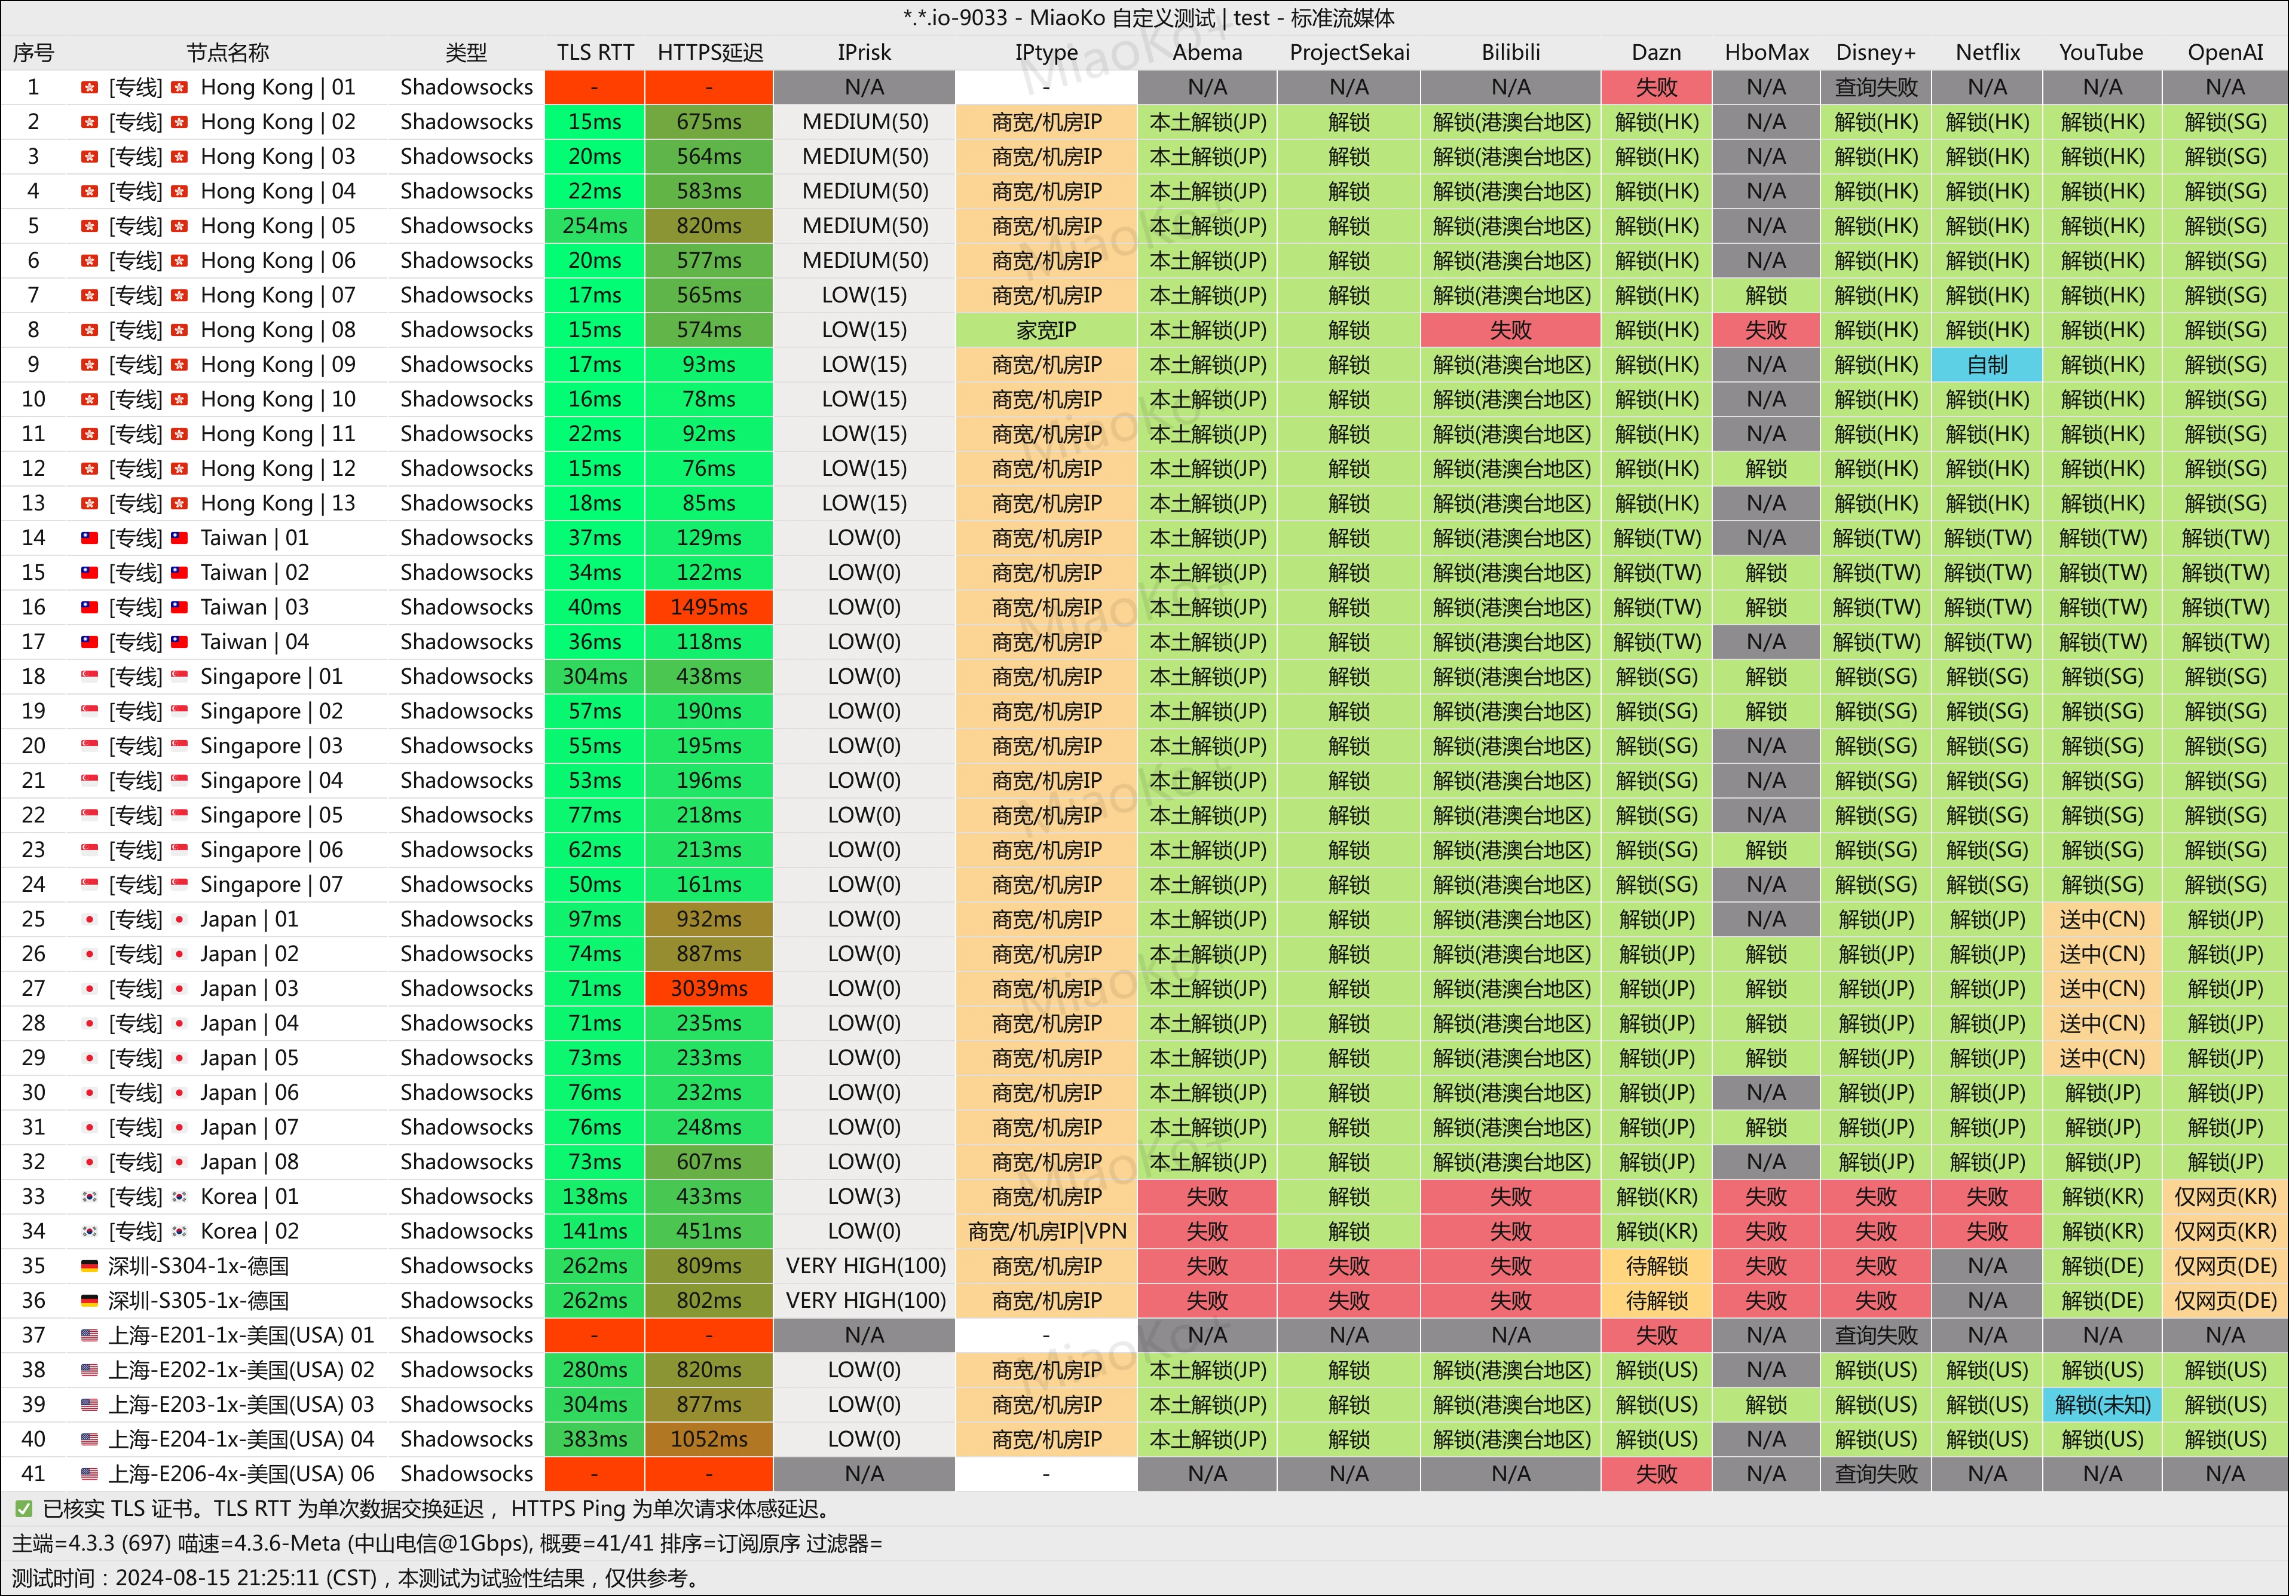Click the Hong Kong flag in row 1
The width and height of the screenshot is (2289, 1596).
point(90,88)
